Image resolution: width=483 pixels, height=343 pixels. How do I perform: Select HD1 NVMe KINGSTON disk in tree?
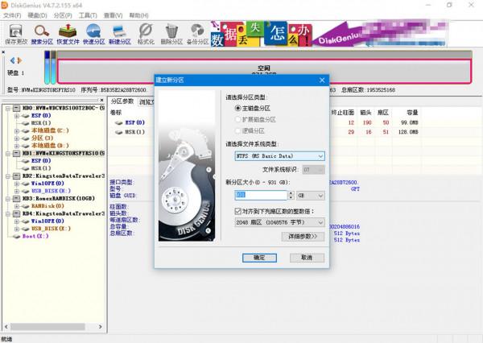pos(63,153)
